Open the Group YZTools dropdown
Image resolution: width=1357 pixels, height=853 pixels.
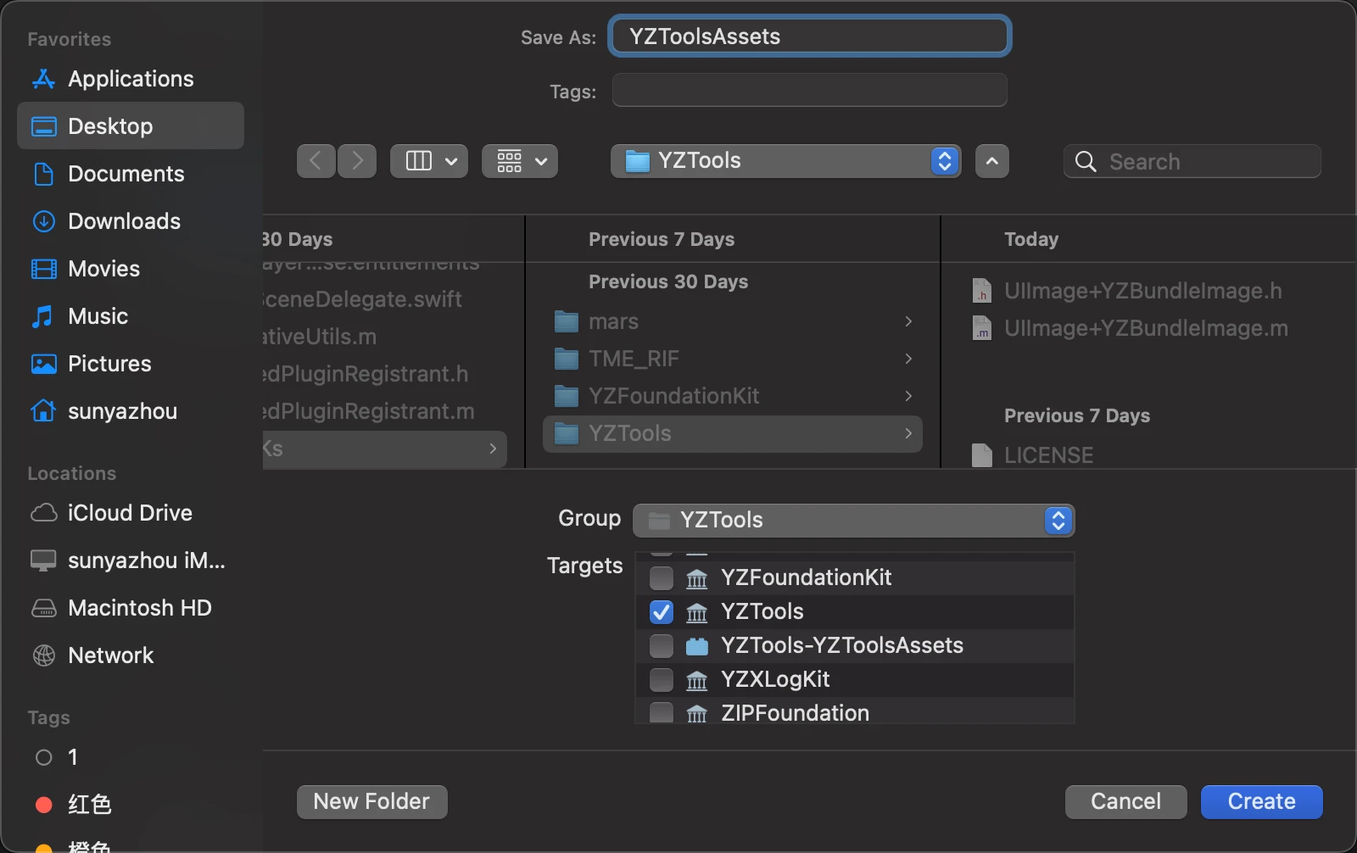pyautogui.click(x=853, y=520)
